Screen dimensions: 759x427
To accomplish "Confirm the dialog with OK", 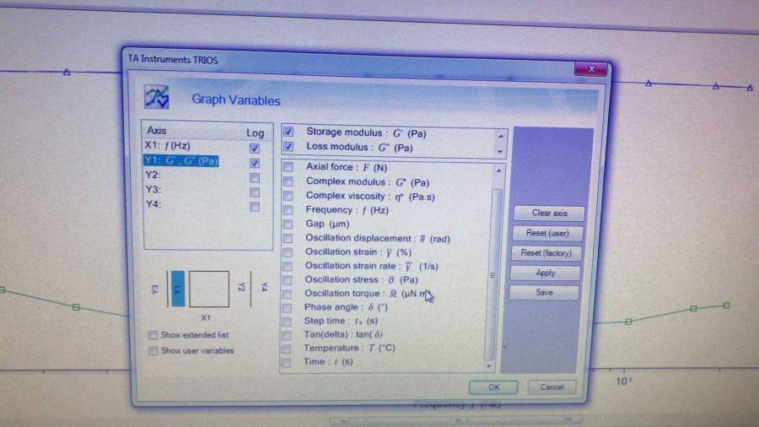I will (493, 386).
